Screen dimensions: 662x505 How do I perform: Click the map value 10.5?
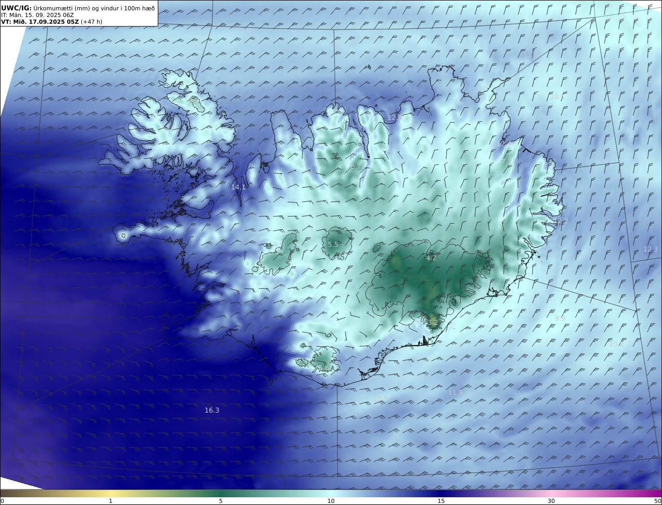[x=381, y=399]
